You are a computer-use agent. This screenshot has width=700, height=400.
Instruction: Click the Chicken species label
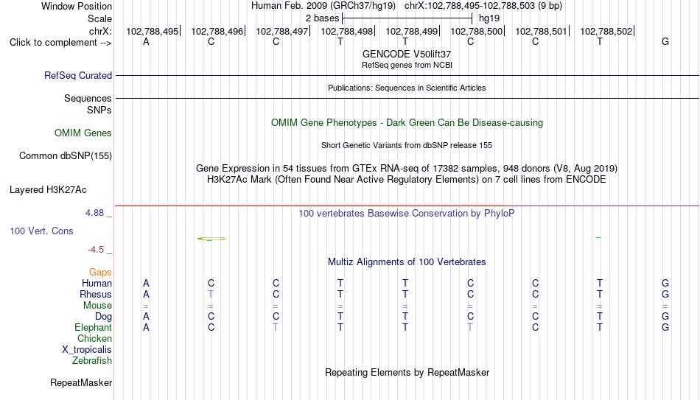pyautogui.click(x=94, y=339)
